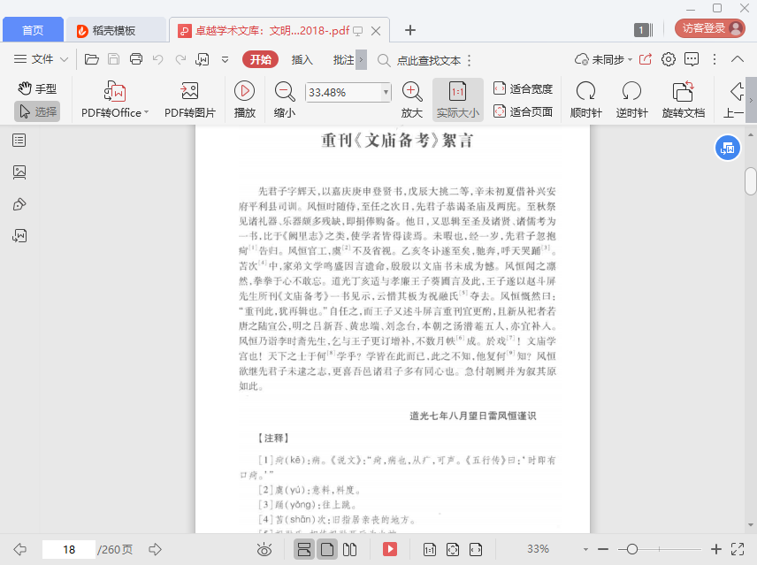Enable two-page layout
The width and height of the screenshot is (757, 565).
349,549
